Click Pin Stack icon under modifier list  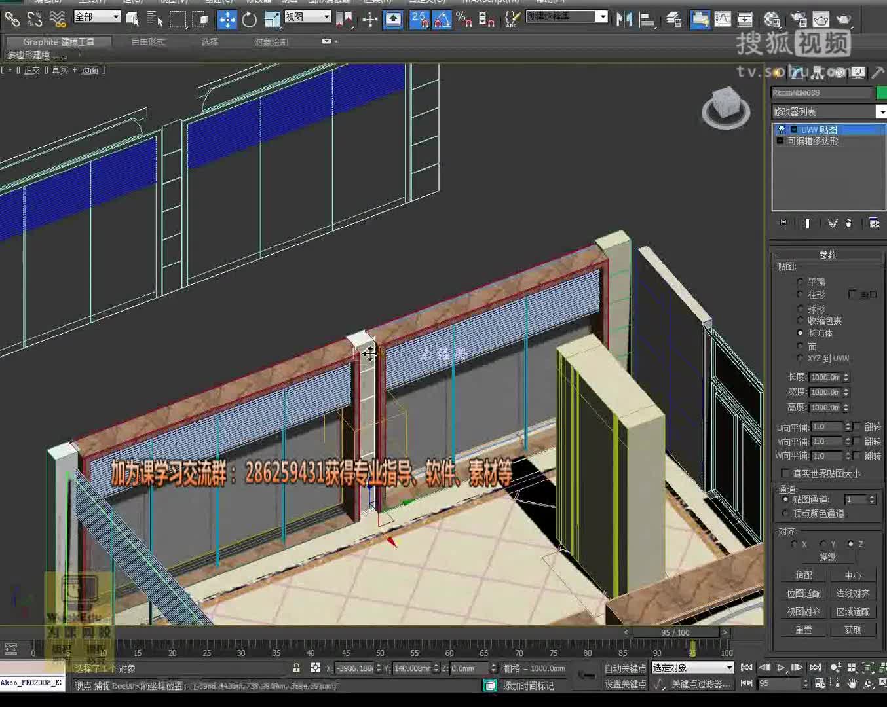tap(783, 223)
